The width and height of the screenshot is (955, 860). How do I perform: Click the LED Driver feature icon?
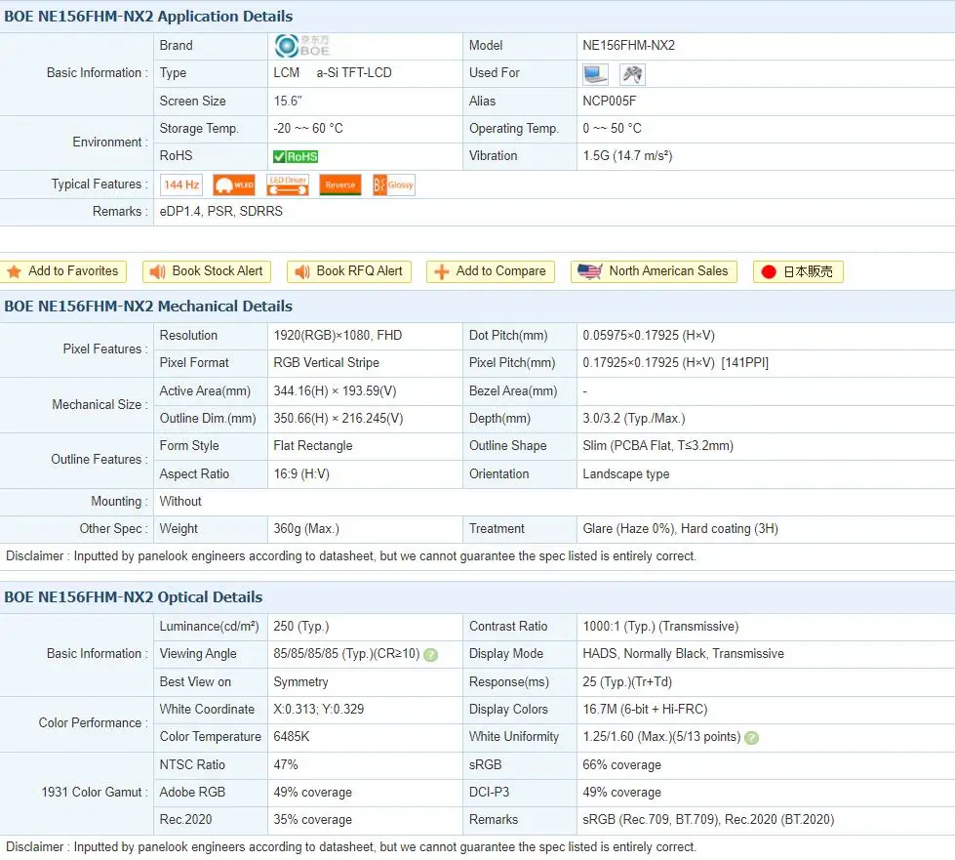(x=288, y=184)
